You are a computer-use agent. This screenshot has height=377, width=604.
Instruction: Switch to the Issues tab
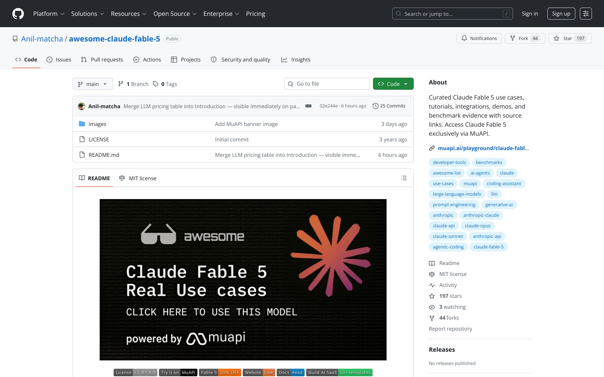(59, 60)
